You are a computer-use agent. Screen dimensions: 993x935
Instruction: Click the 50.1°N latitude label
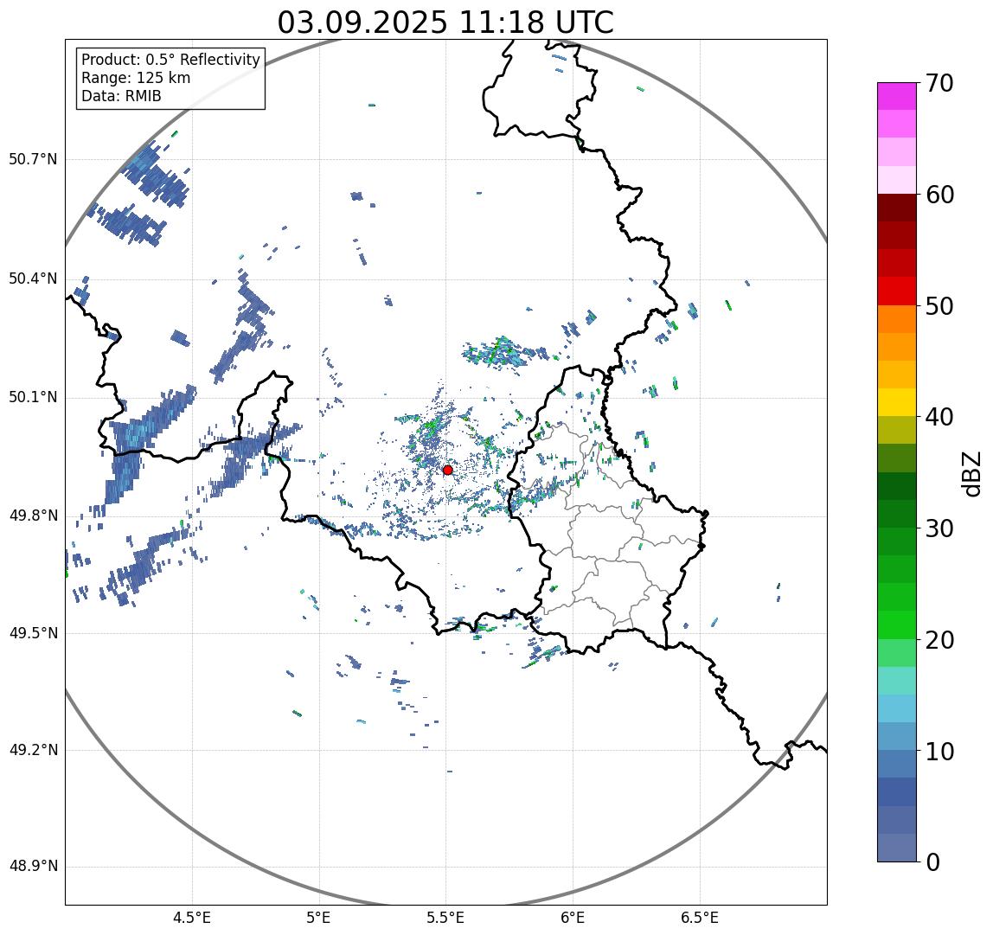coord(33,398)
